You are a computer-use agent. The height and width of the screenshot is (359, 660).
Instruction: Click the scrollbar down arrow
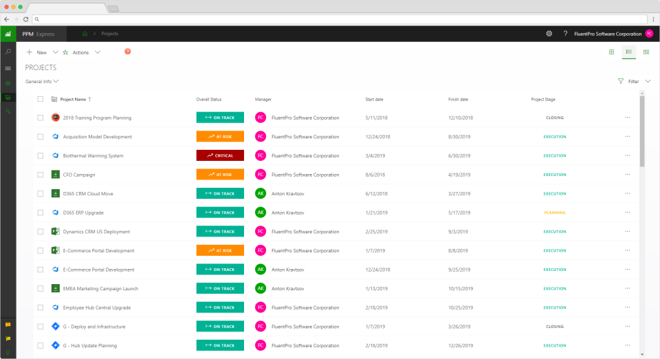pos(642,354)
